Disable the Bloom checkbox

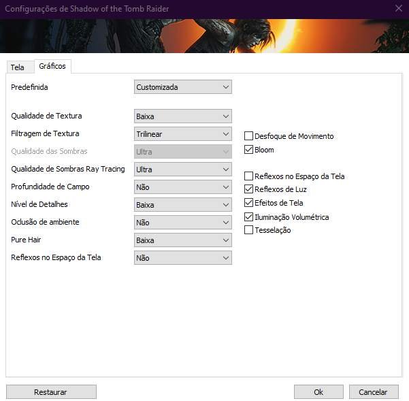point(249,150)
